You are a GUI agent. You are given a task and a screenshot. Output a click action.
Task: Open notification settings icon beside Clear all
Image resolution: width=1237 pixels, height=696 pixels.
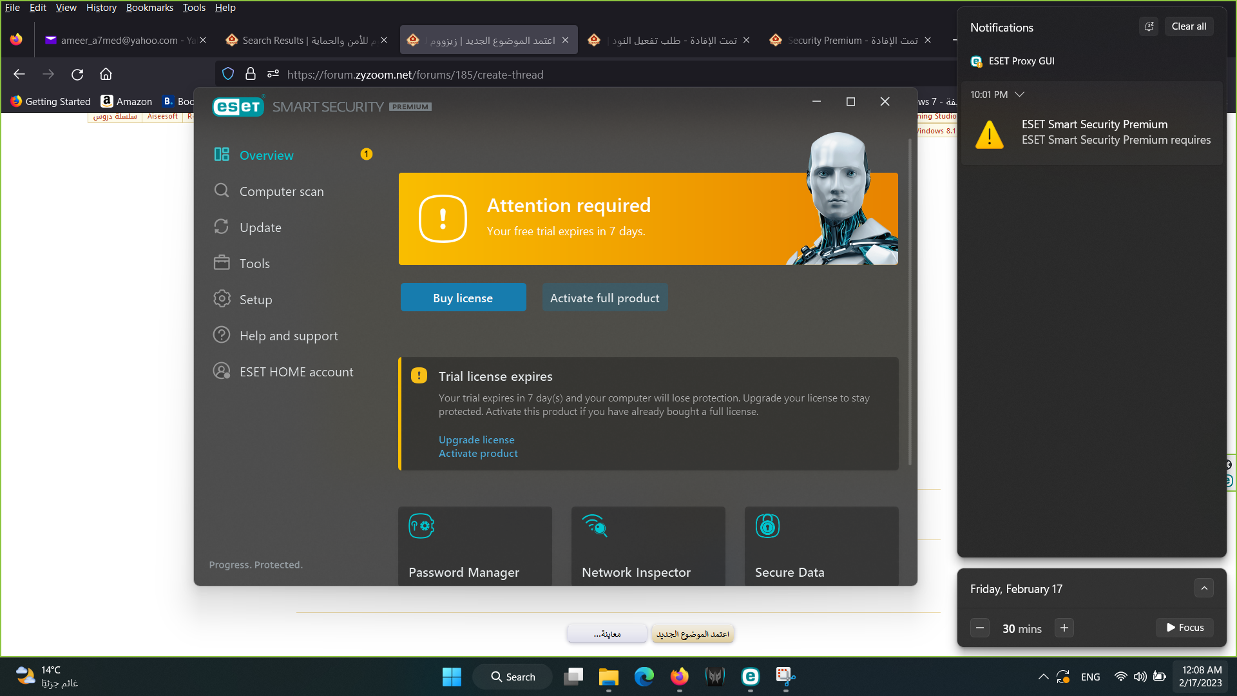1149,26
